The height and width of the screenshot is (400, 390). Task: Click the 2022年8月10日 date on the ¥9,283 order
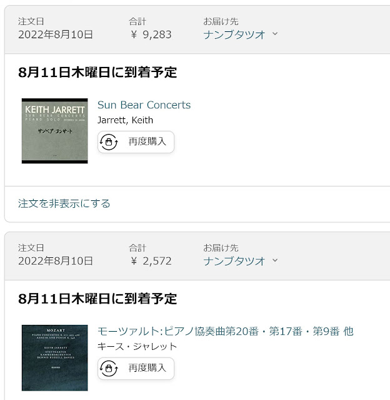click(56, 34)
